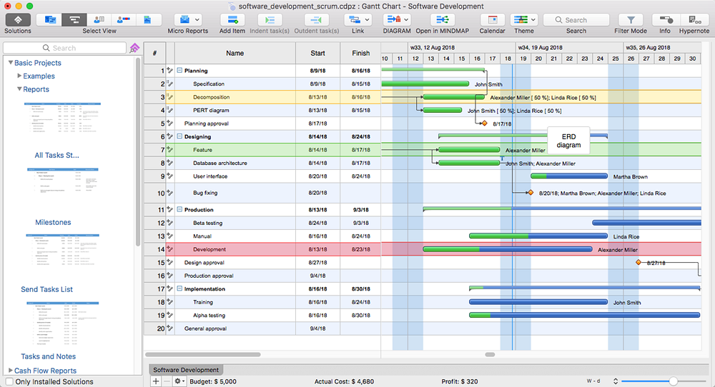The height and width of the screenshot is (387, 715).
Task: Collapse the Planning task group
Action: pos(179,71)
